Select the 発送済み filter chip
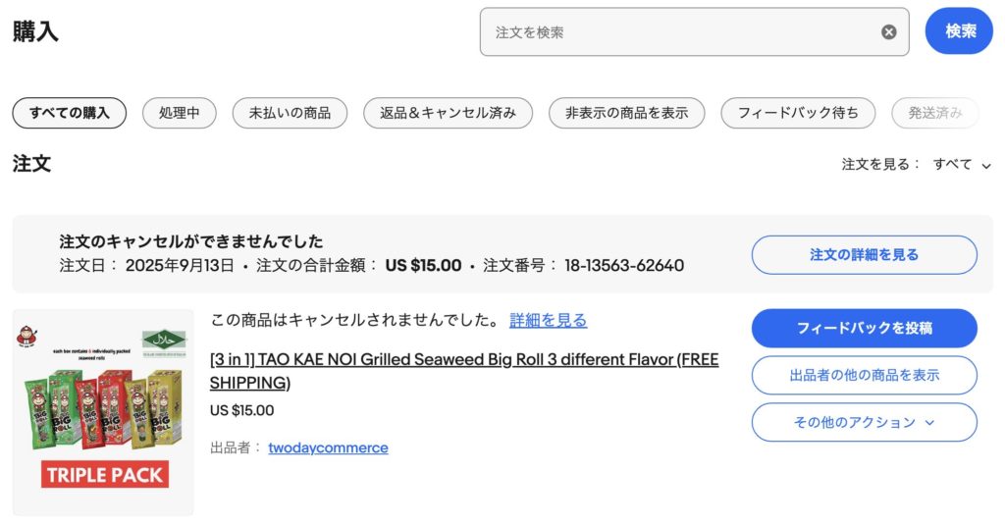 tap(935, 113)
